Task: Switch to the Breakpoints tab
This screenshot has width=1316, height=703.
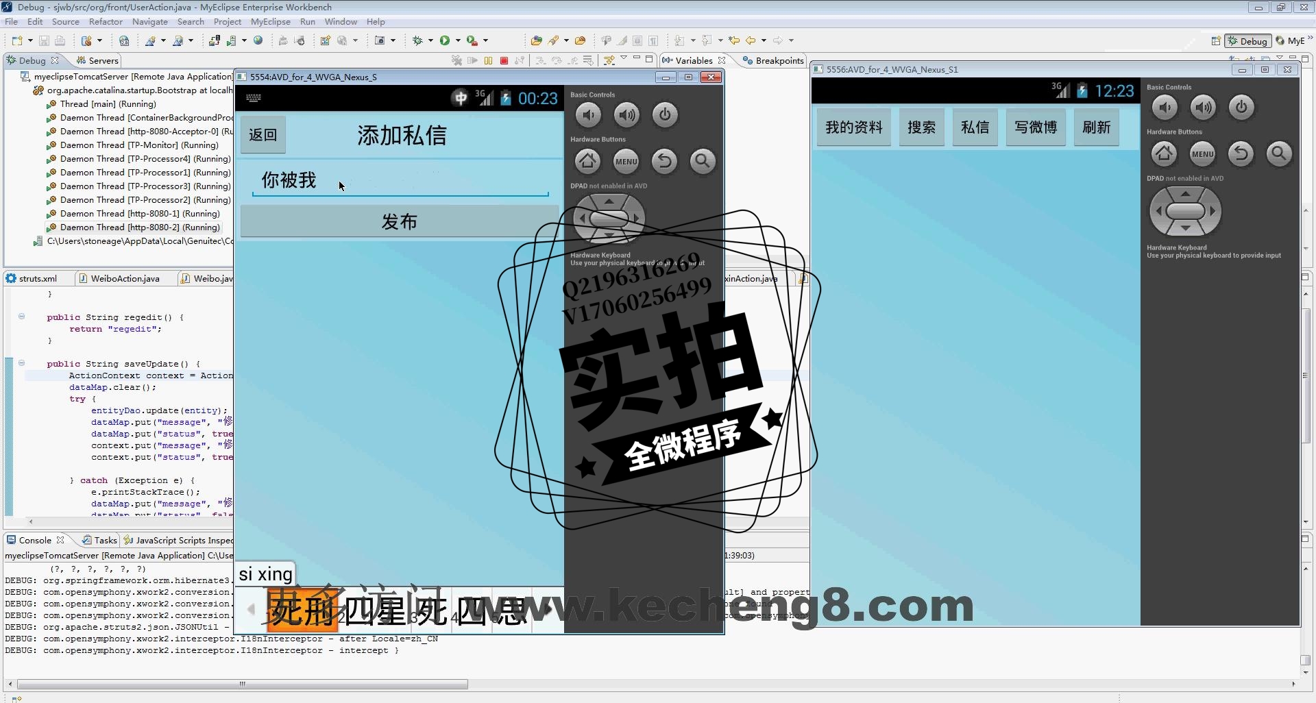Action: 773,60
